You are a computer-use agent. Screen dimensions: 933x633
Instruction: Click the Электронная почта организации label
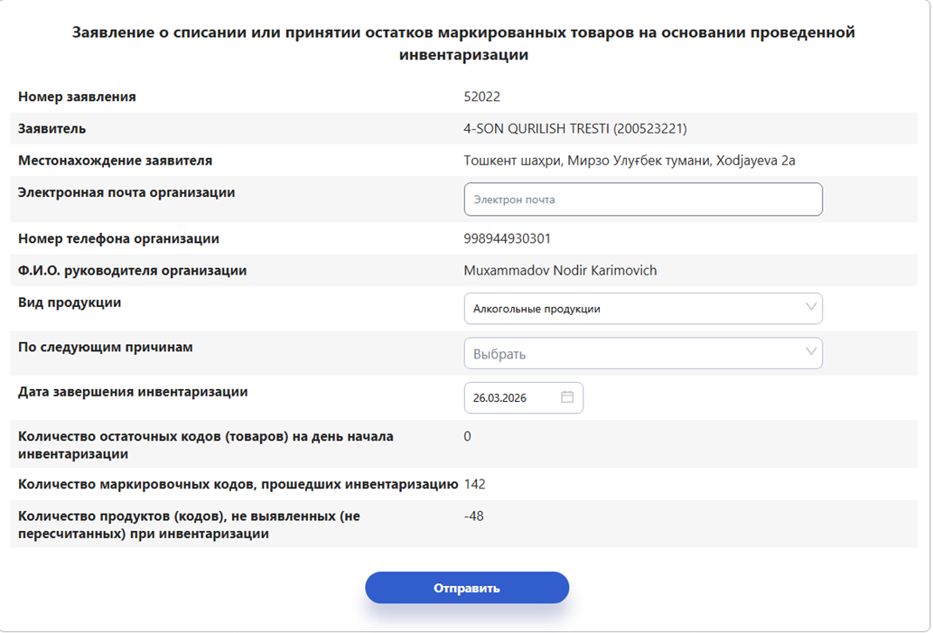tap(126, 192)
